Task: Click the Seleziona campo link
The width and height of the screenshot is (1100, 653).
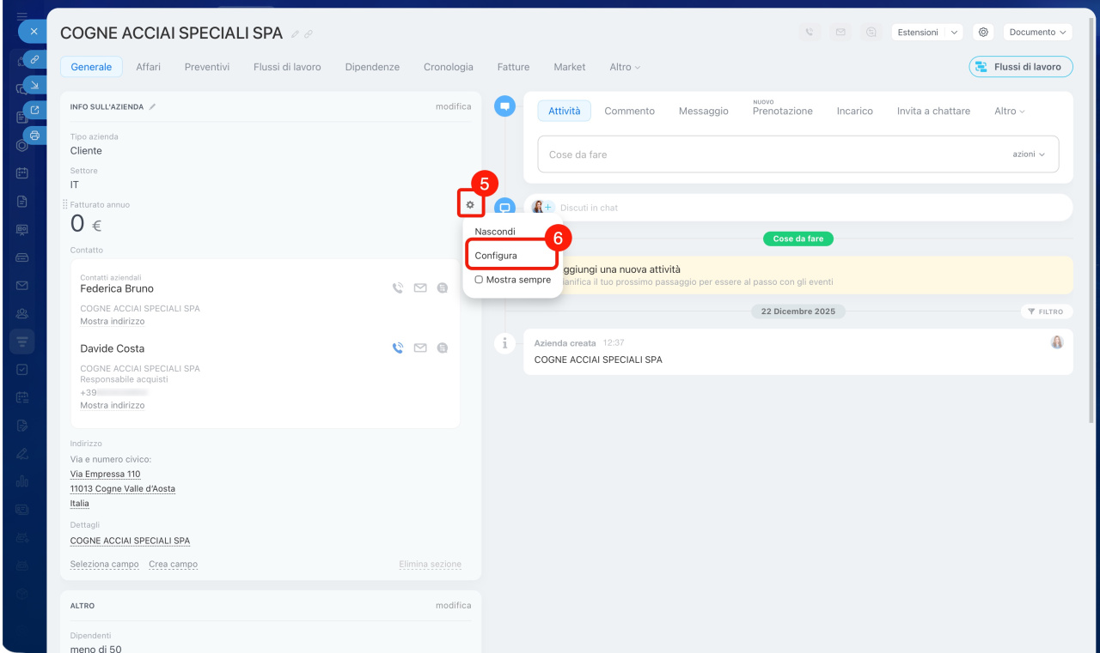Action: pos(104,565)
